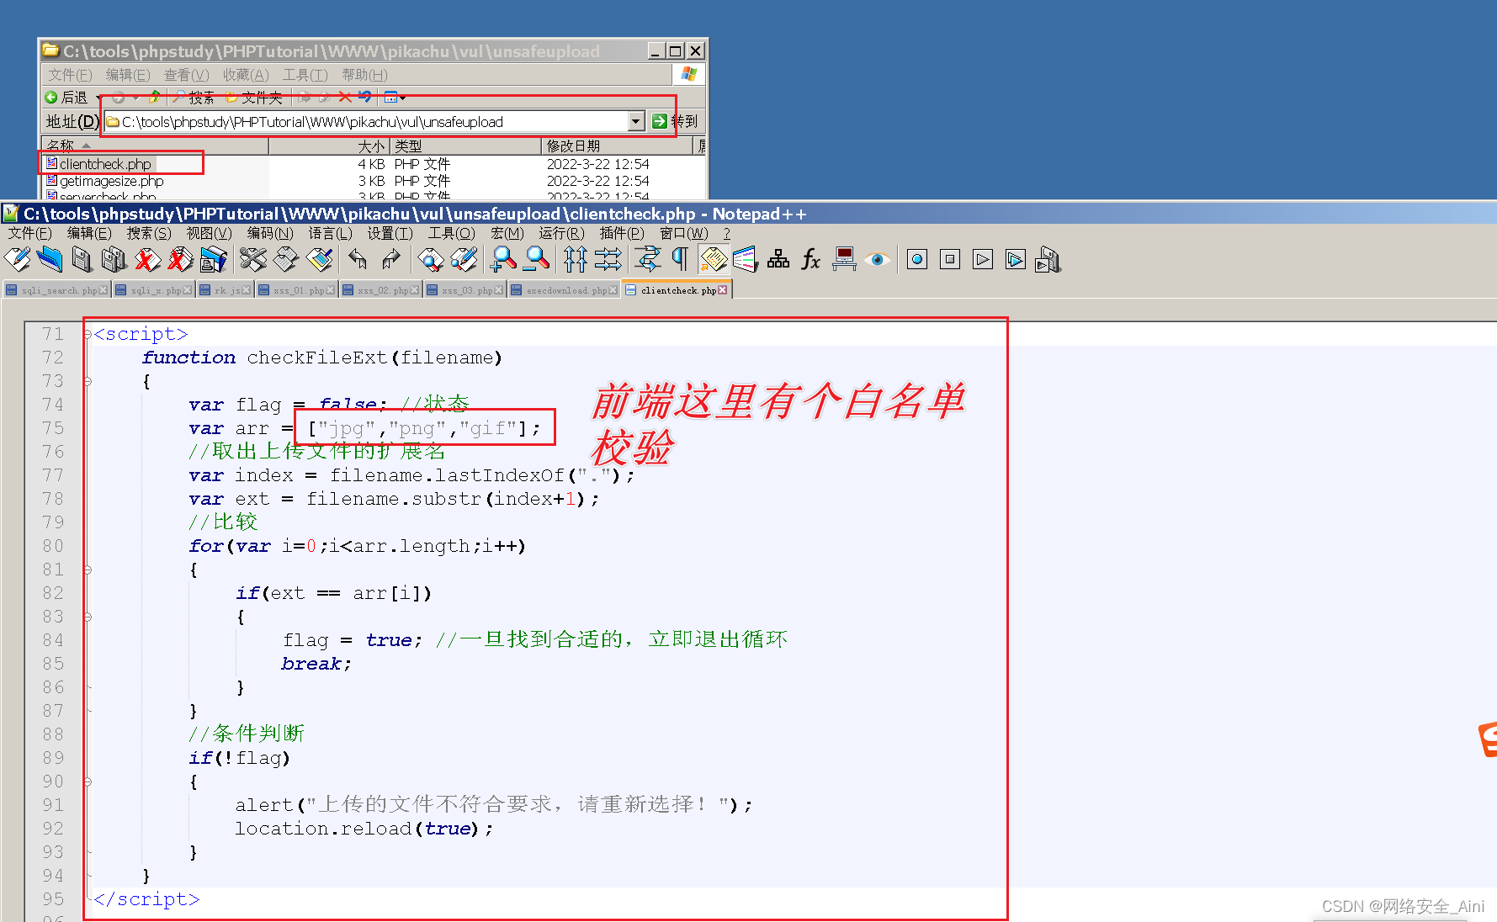This screenshot has width=1497, height=922.
Task: Close the clientcheck.php tab
Action: [723, 290]
